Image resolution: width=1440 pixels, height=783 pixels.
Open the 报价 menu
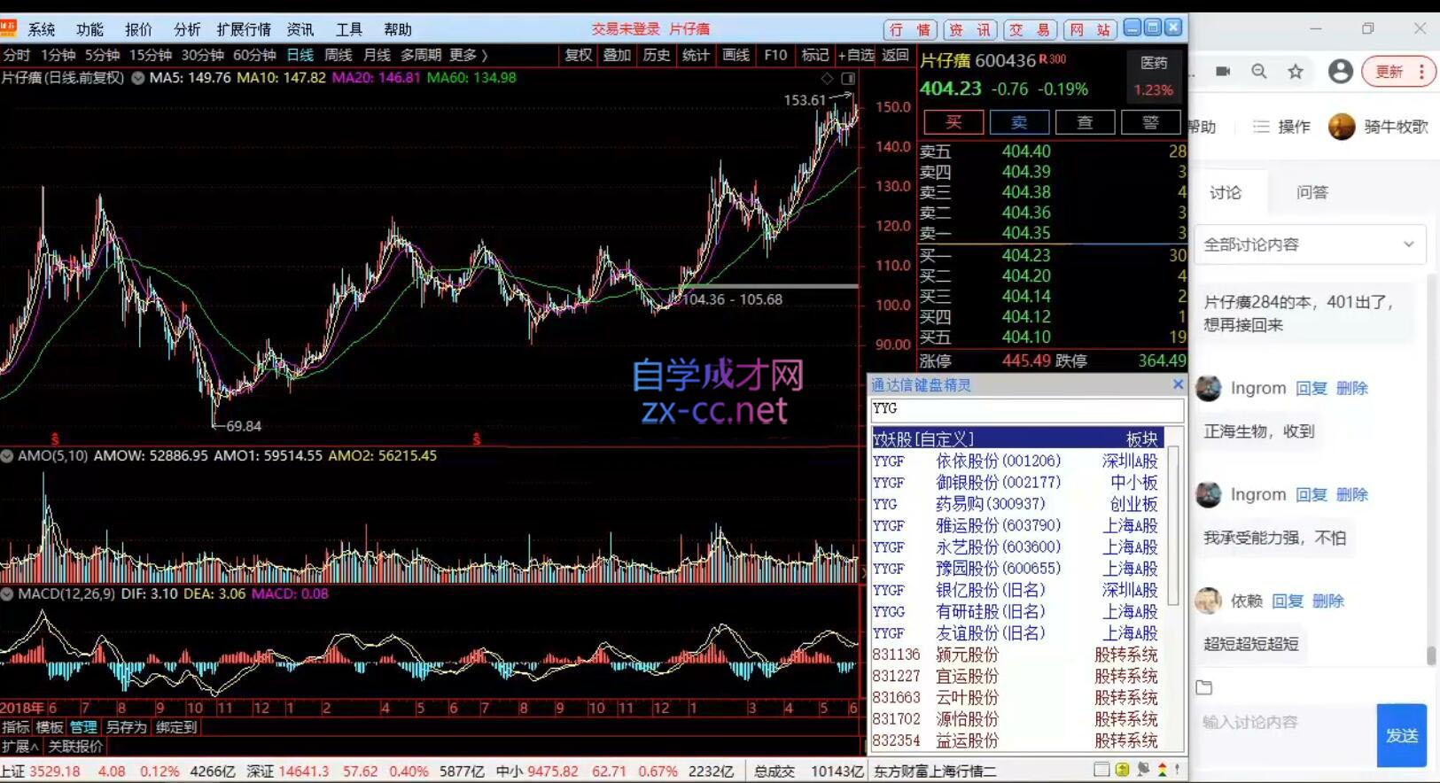click(x=138, y=29)
